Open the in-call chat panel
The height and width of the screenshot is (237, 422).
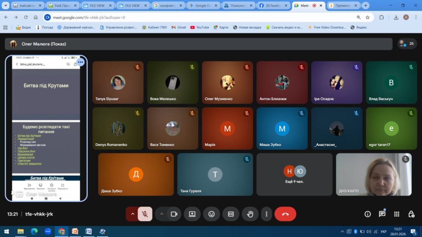pyautogui.click(x=382, y=214)
